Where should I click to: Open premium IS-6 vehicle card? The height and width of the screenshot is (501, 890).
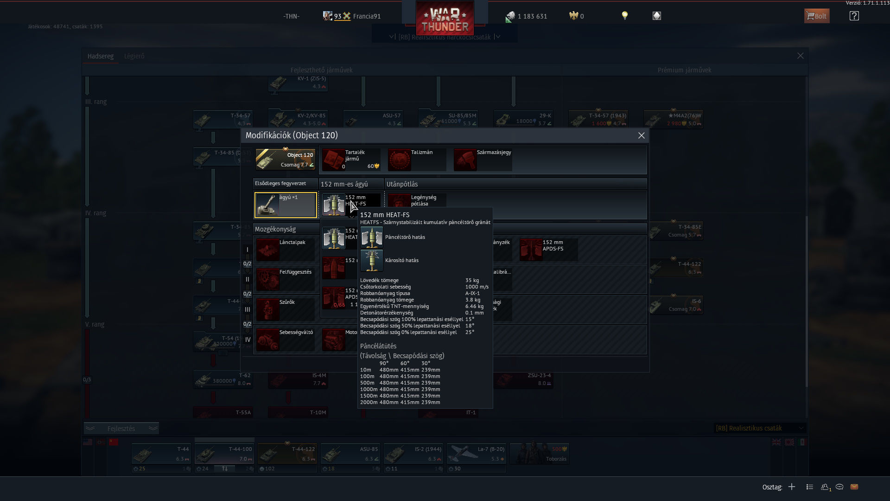(675, 305)
